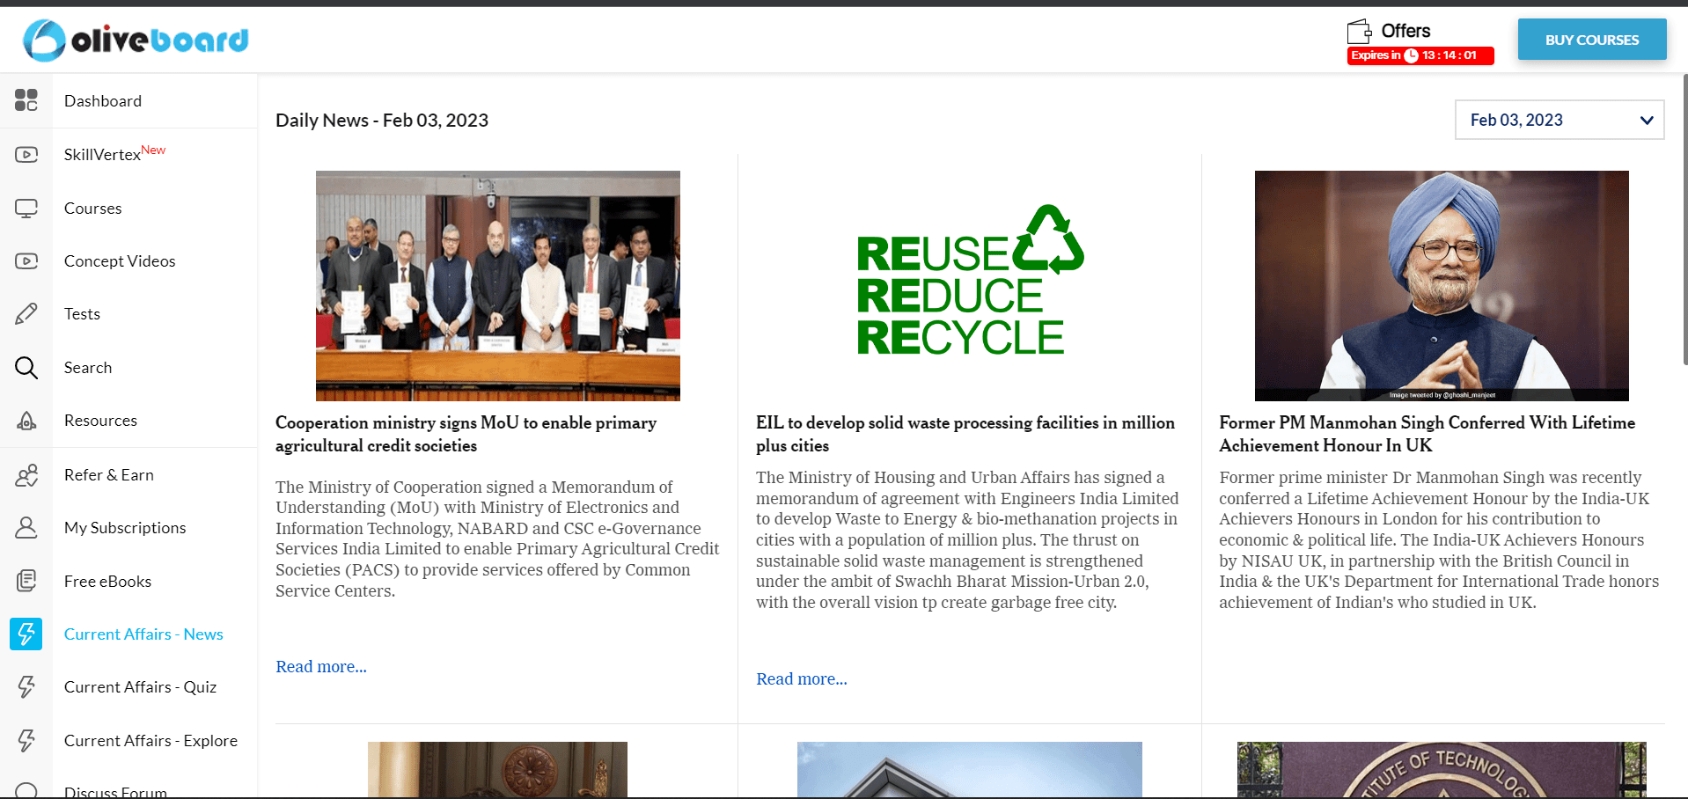Open Manmohan Singh Lifetime Achievement headline

click(1427, 434)
